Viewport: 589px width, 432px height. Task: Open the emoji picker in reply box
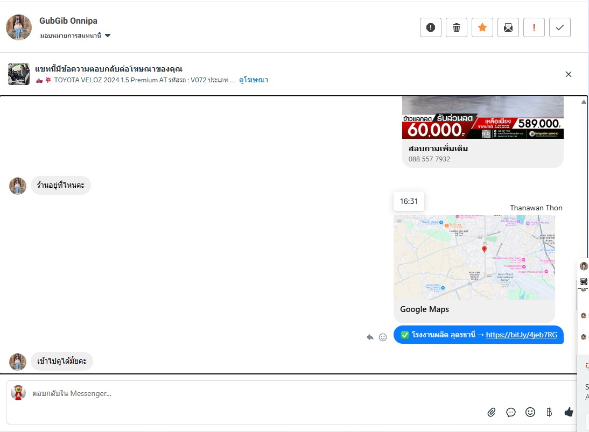pos(530,413)
